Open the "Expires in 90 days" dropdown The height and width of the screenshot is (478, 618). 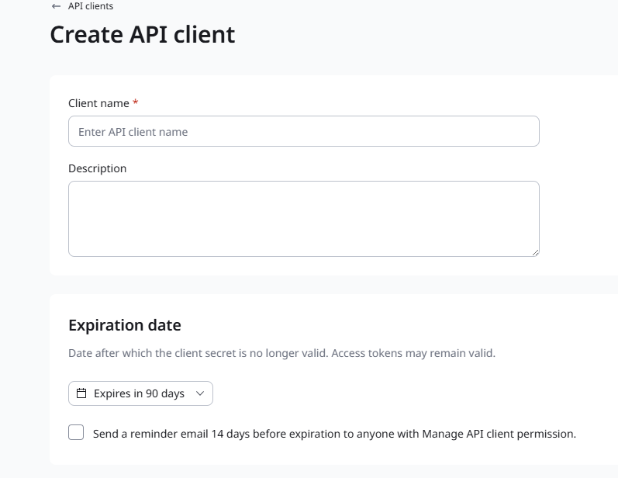click(x=140, y=393)
